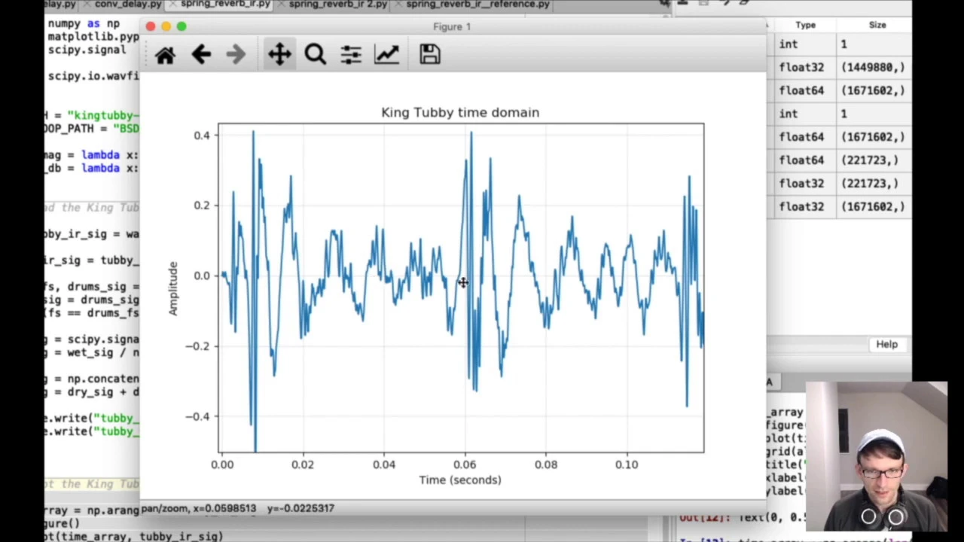Click the 'Amplitude' y-axis label

pos(173,288)
